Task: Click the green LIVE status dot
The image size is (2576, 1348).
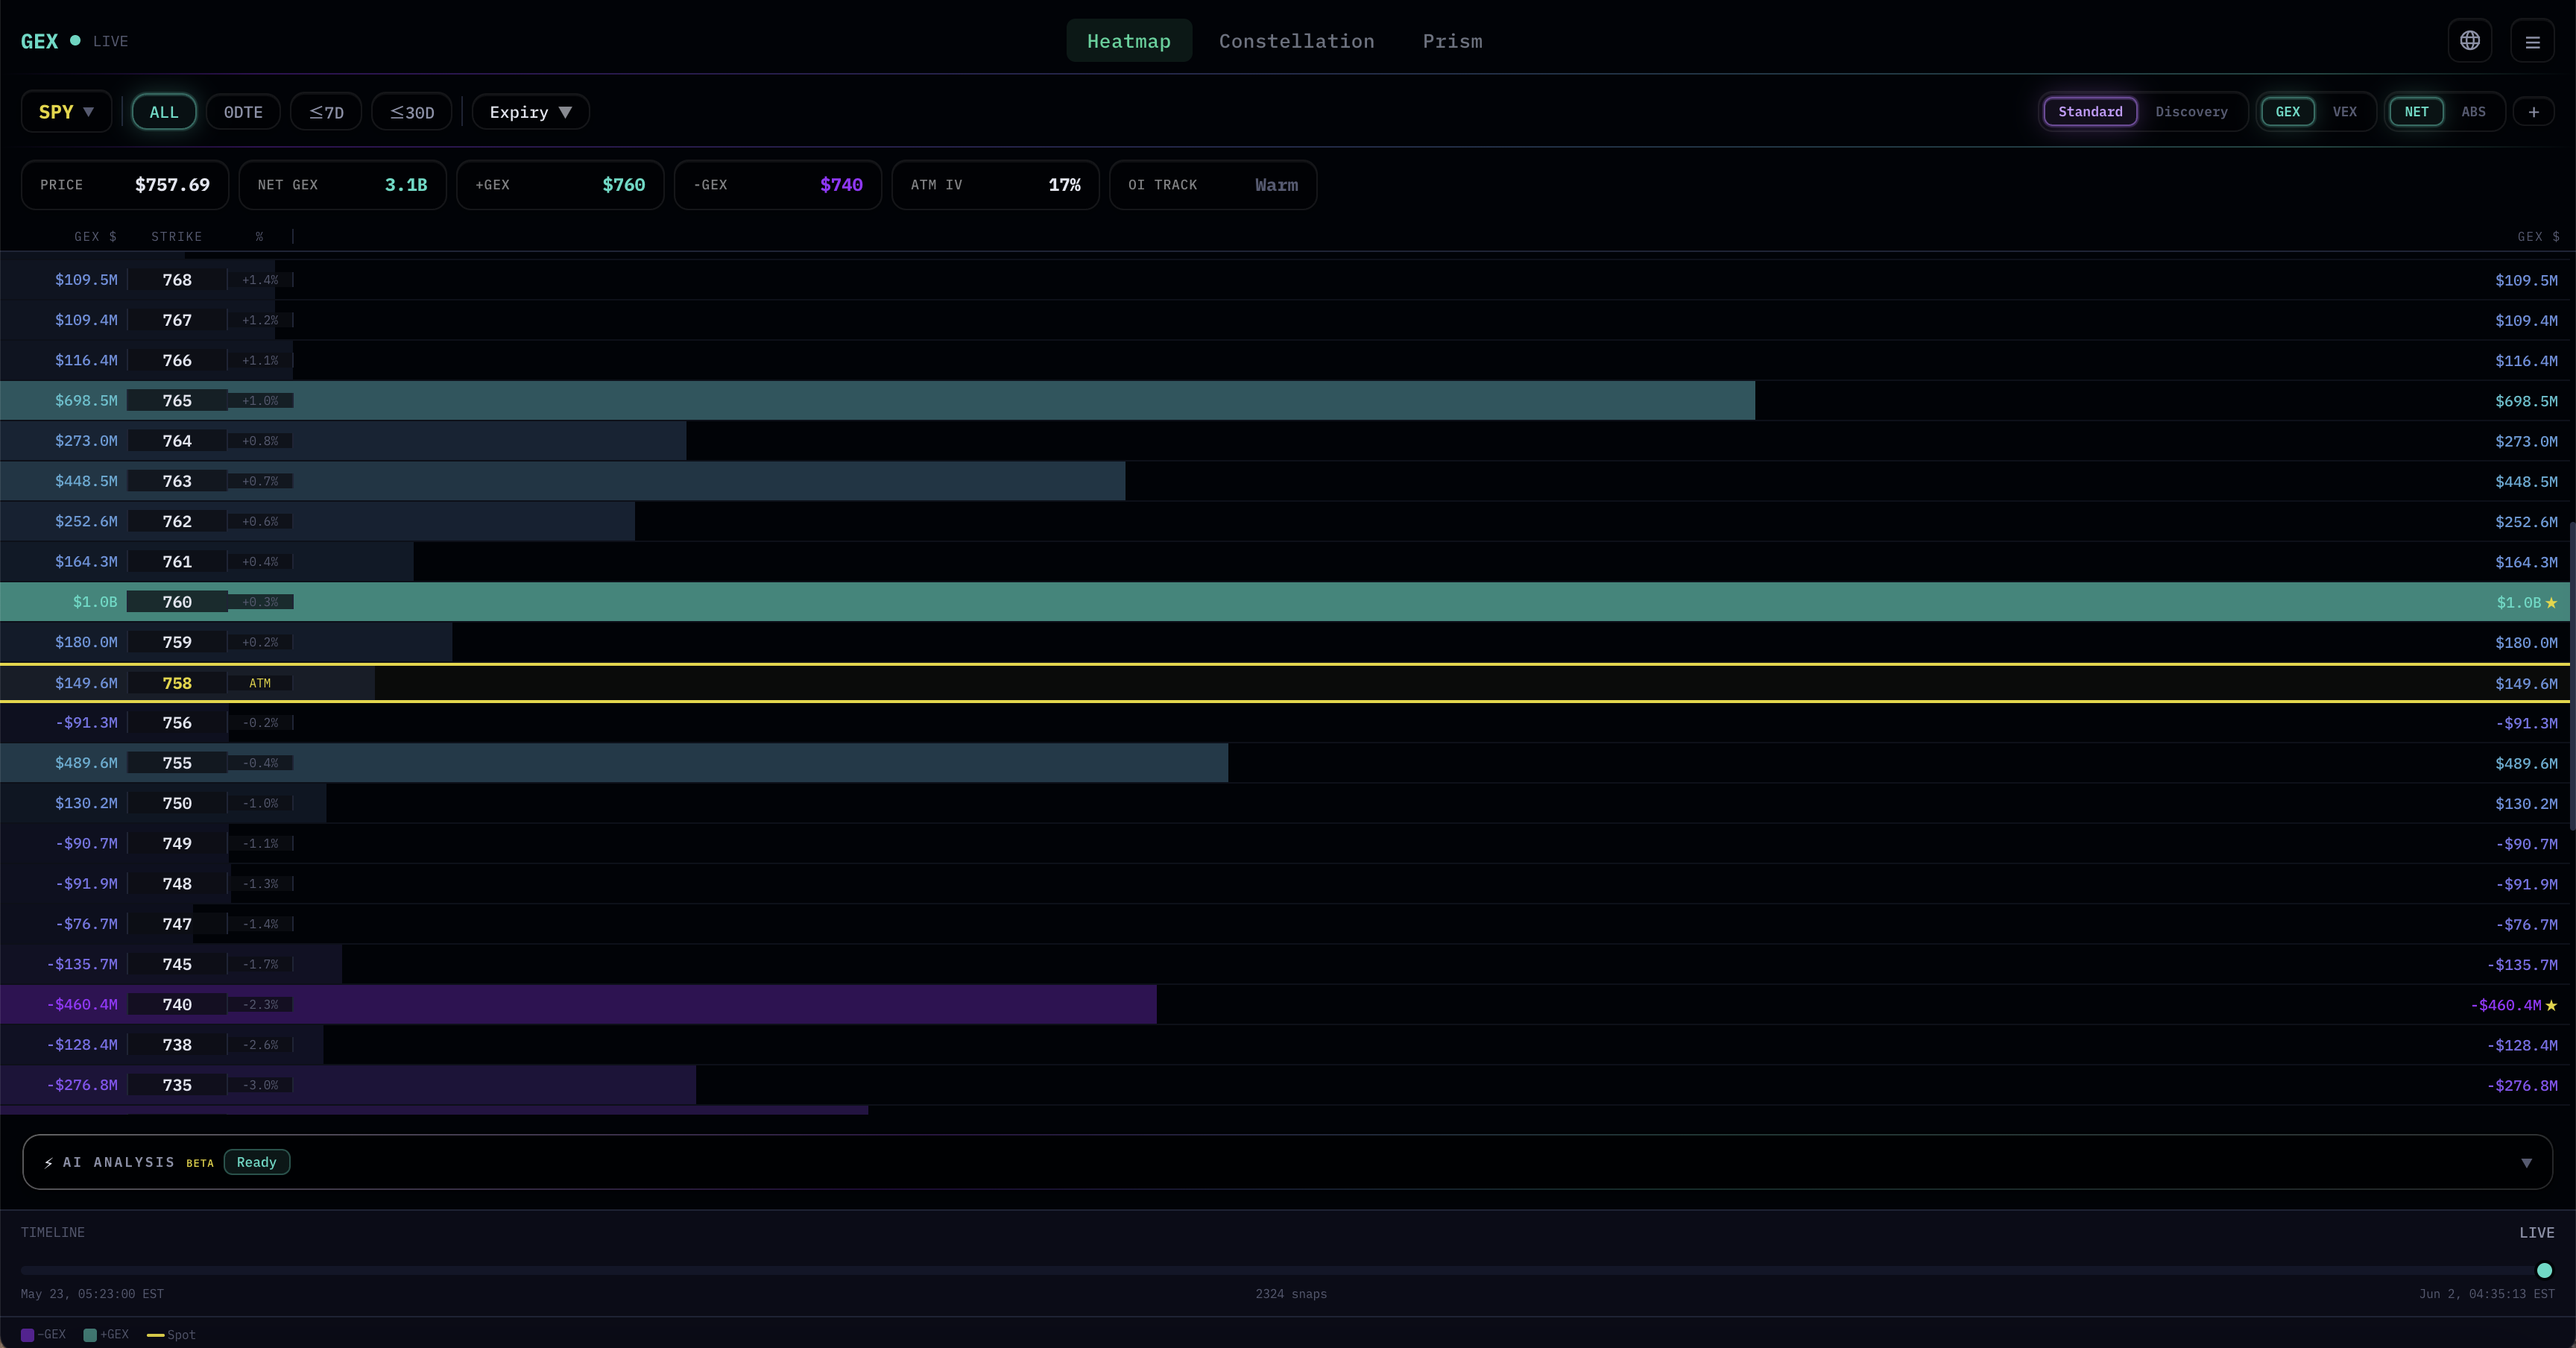Action: (75, 40)
